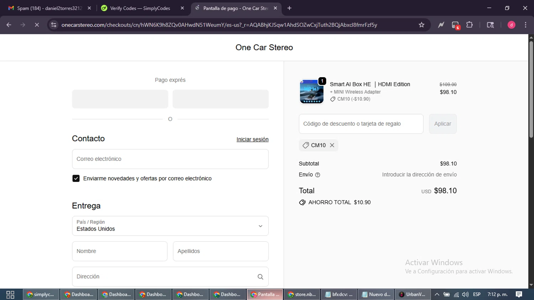Open extension with red 6 badge
The width and height of the screenshot is (534, 300).
(x=456, y=25)
